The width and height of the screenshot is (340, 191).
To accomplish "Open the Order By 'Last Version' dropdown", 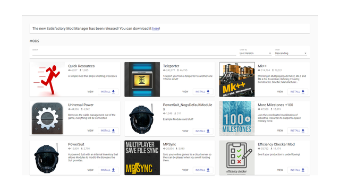I will (256, 53).
